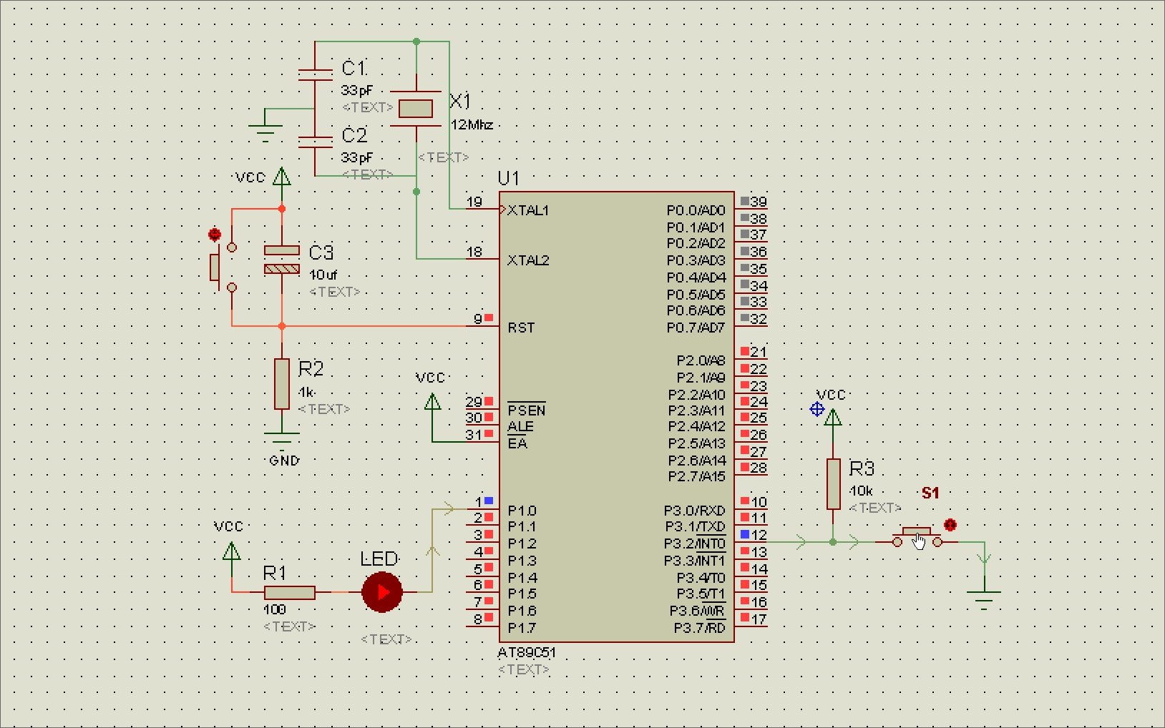This screenshot has width=1165, height=728.
Task: Click the red LED component
Action: pos(382,592)
